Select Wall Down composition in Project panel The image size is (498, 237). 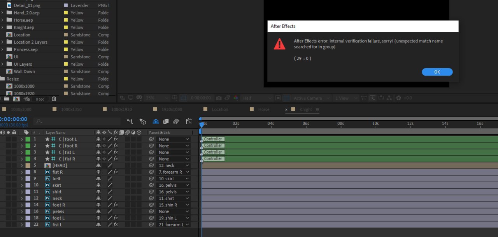pyautogui.click(x=24, y=72)
